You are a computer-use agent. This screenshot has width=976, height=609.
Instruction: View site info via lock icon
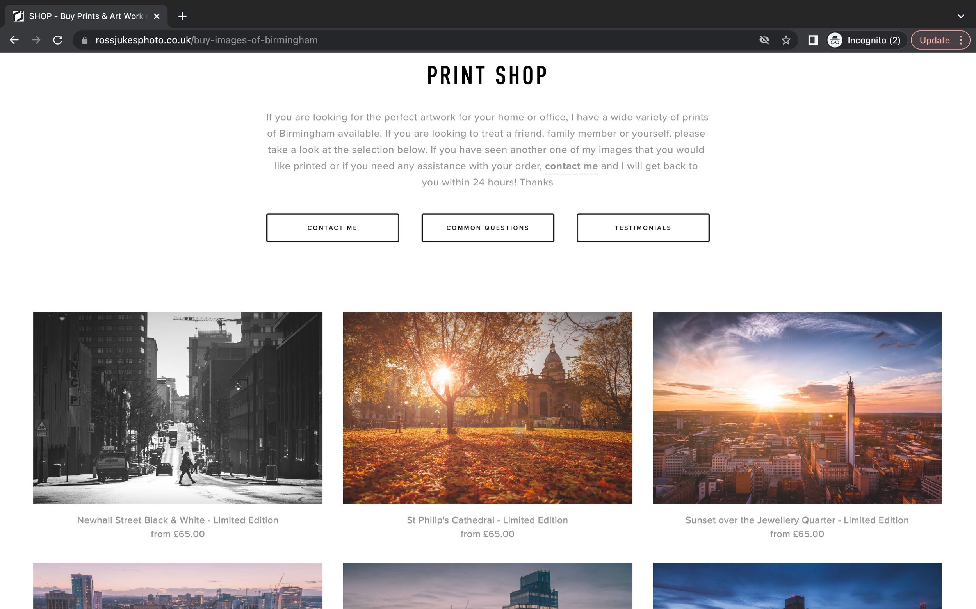point(85,40)
